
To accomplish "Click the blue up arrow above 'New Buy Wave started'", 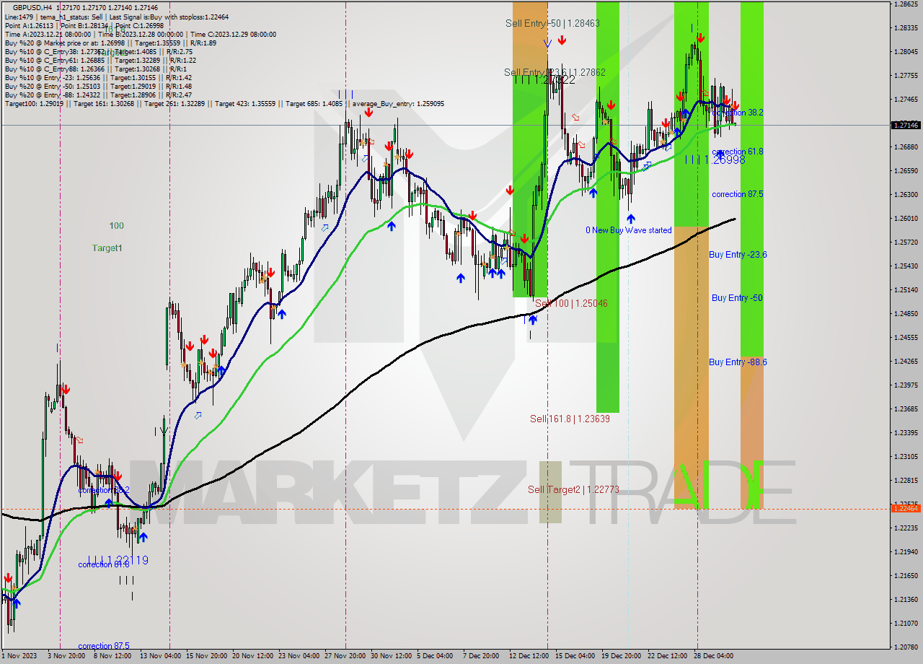I will (631, 218).
